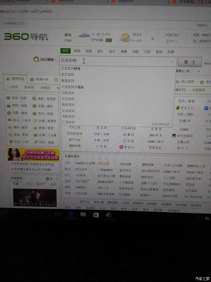Choose suggestion 颐莲官网
The width and height of the screenshot is (211, 282).
(68, 81)
